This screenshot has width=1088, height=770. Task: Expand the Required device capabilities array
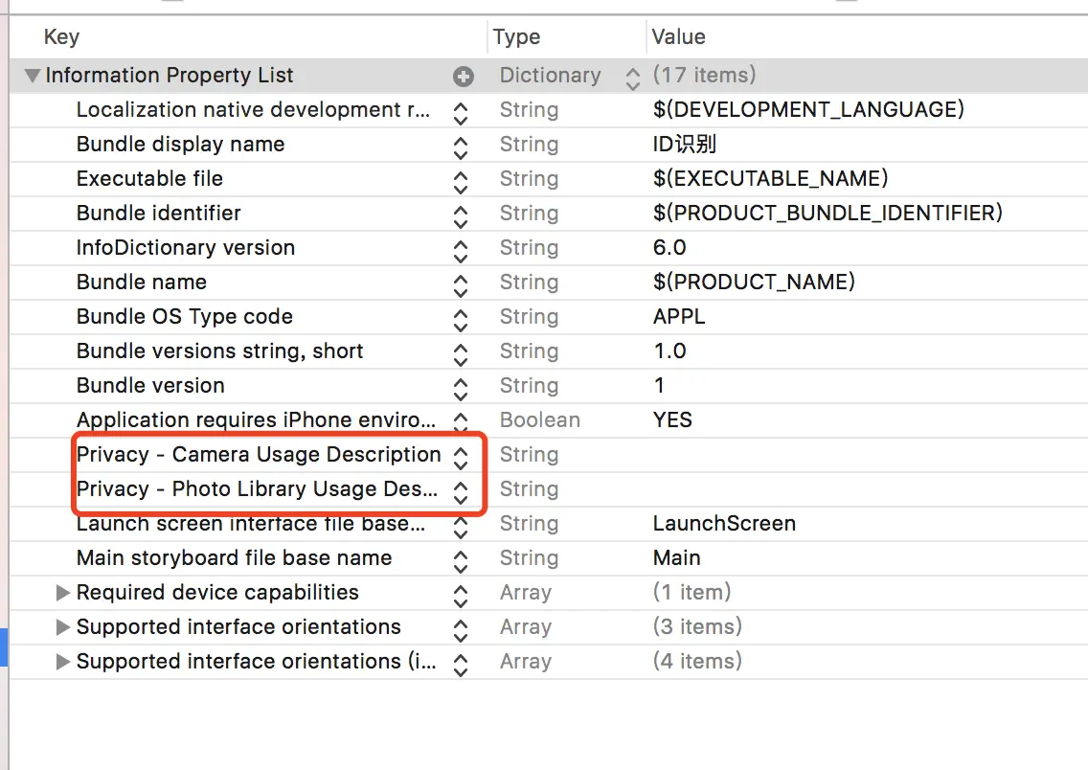point(62,592)
